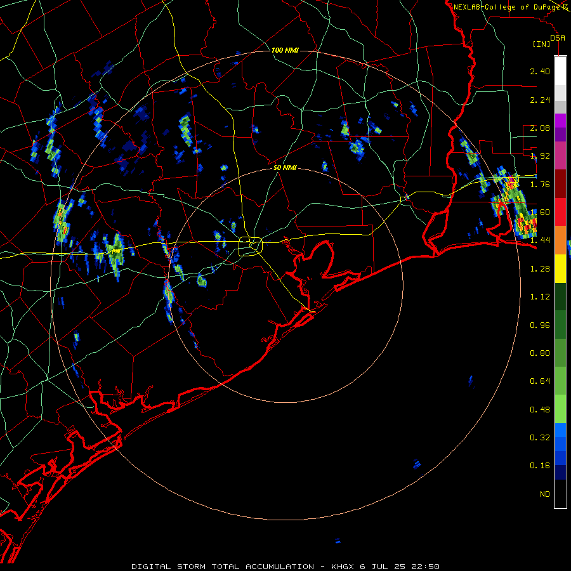This screenshot has width=571, height=571.
Task: Click the 0.16 legend value
Action: coord(540,466)
